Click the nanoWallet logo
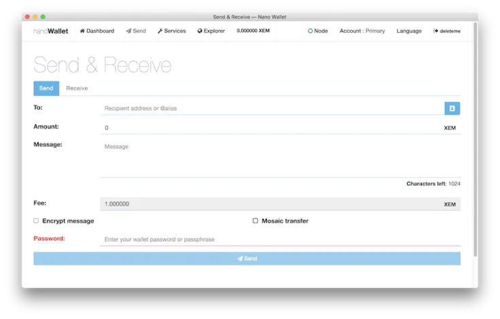Viewport: 500px width, 319px height. (51, 31)
